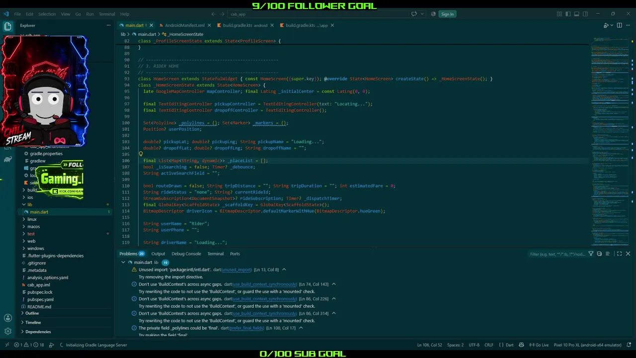636x358 pixels.
Task: Open the run dropdown arrow in editor toolbar
Action: pos(612,25)
